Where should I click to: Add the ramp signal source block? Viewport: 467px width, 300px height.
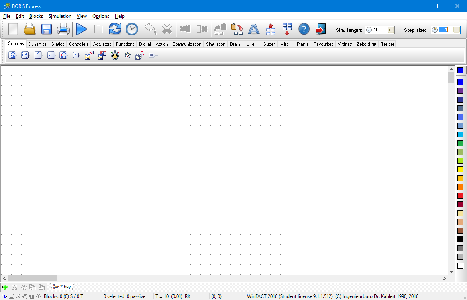pos(38,55)
